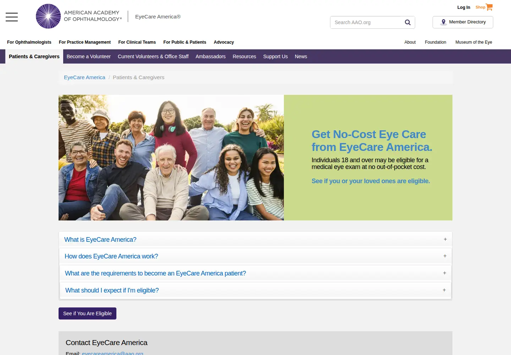Click the group photo banner image

(x=171, y=158)
